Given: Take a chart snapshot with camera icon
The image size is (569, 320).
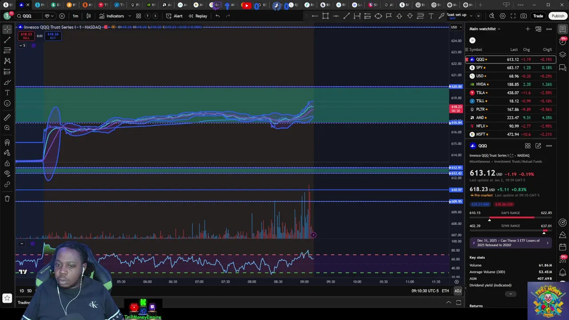Looking at the screenshot, I should coord(524,16).
